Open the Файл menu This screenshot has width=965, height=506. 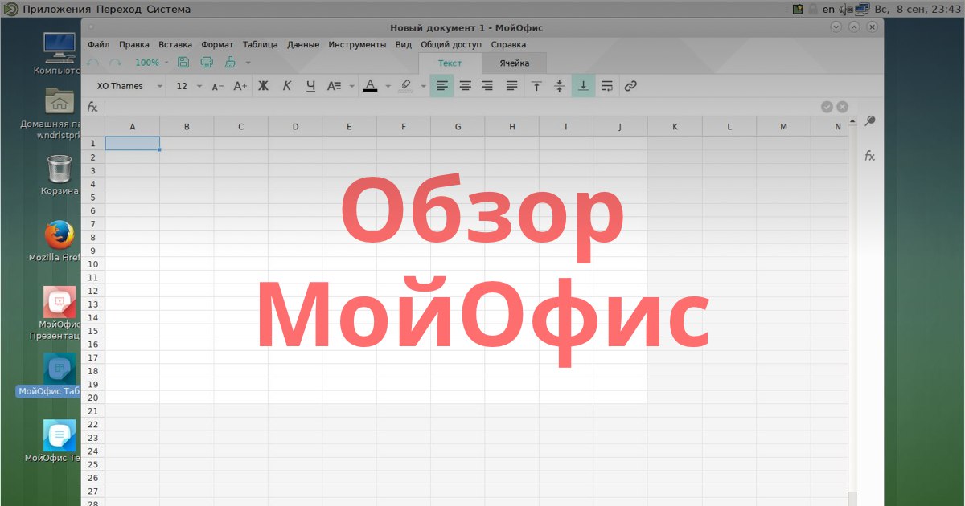(99, 45)
